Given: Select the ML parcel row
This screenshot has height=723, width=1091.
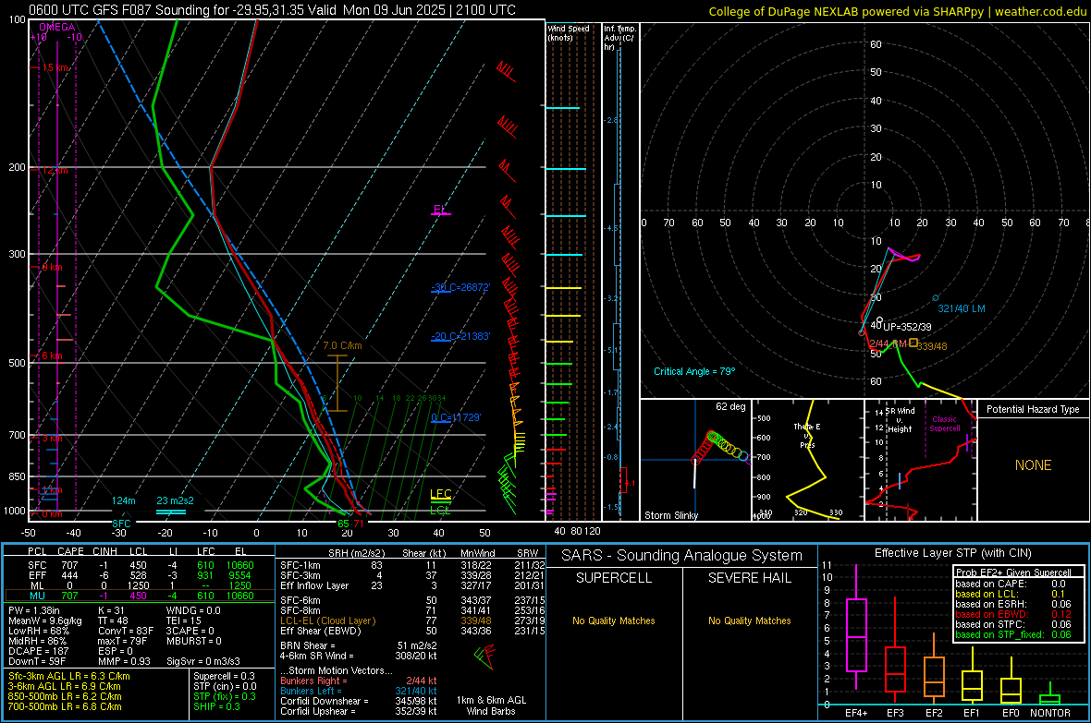Looking at the screenshot, I should (x=140, y=585).
